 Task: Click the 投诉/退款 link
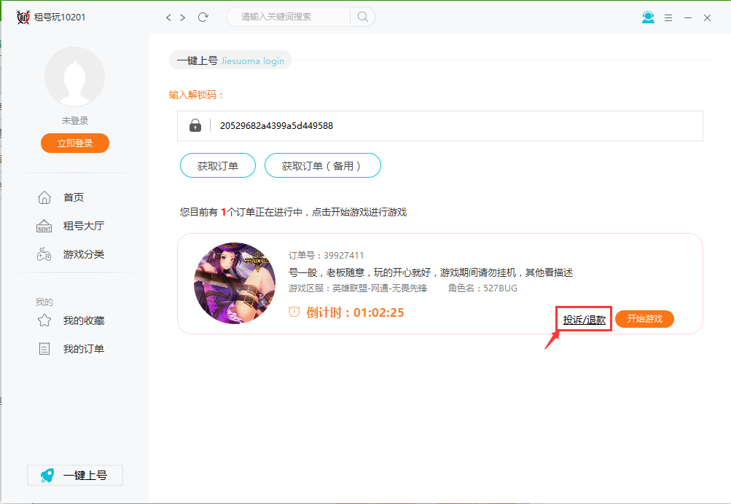[585, 320]
